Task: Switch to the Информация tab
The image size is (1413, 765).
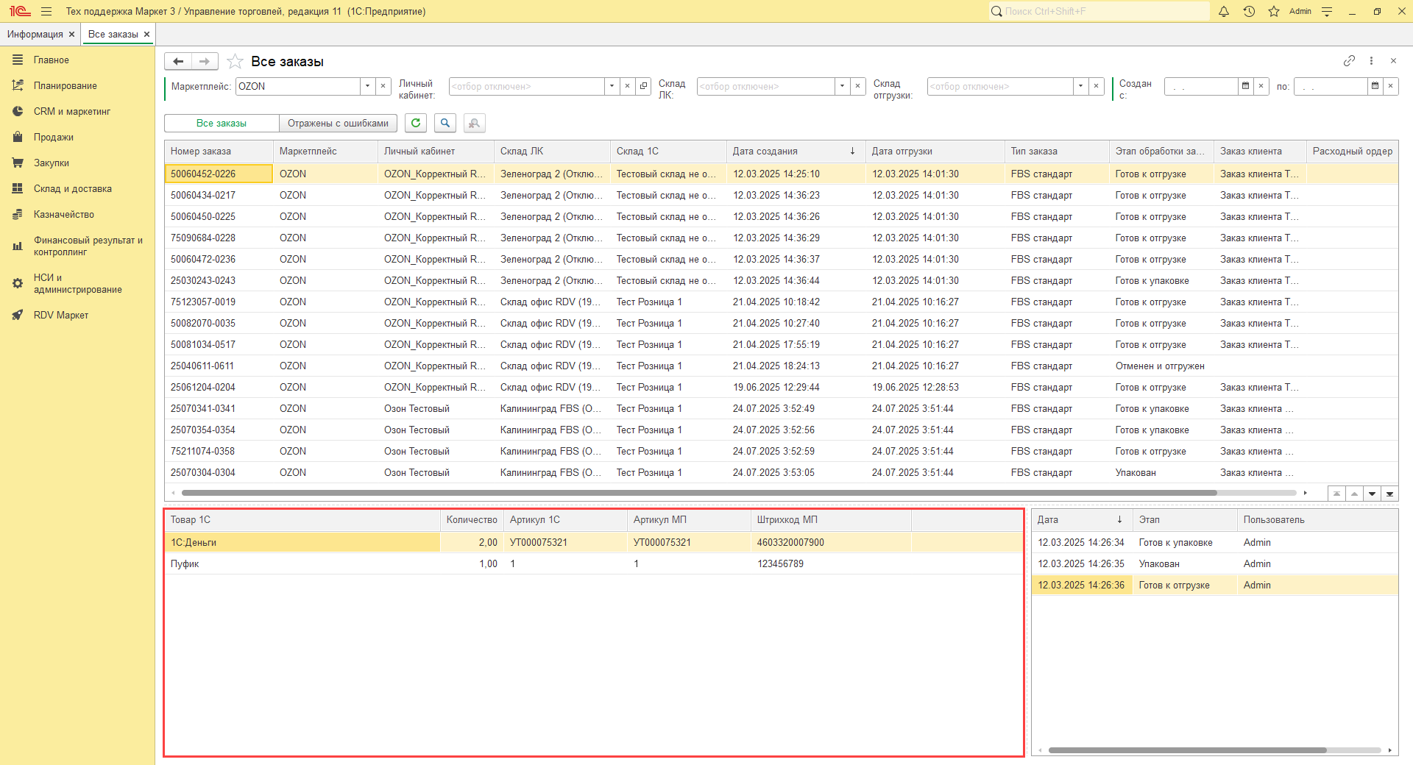Action: 35,35
